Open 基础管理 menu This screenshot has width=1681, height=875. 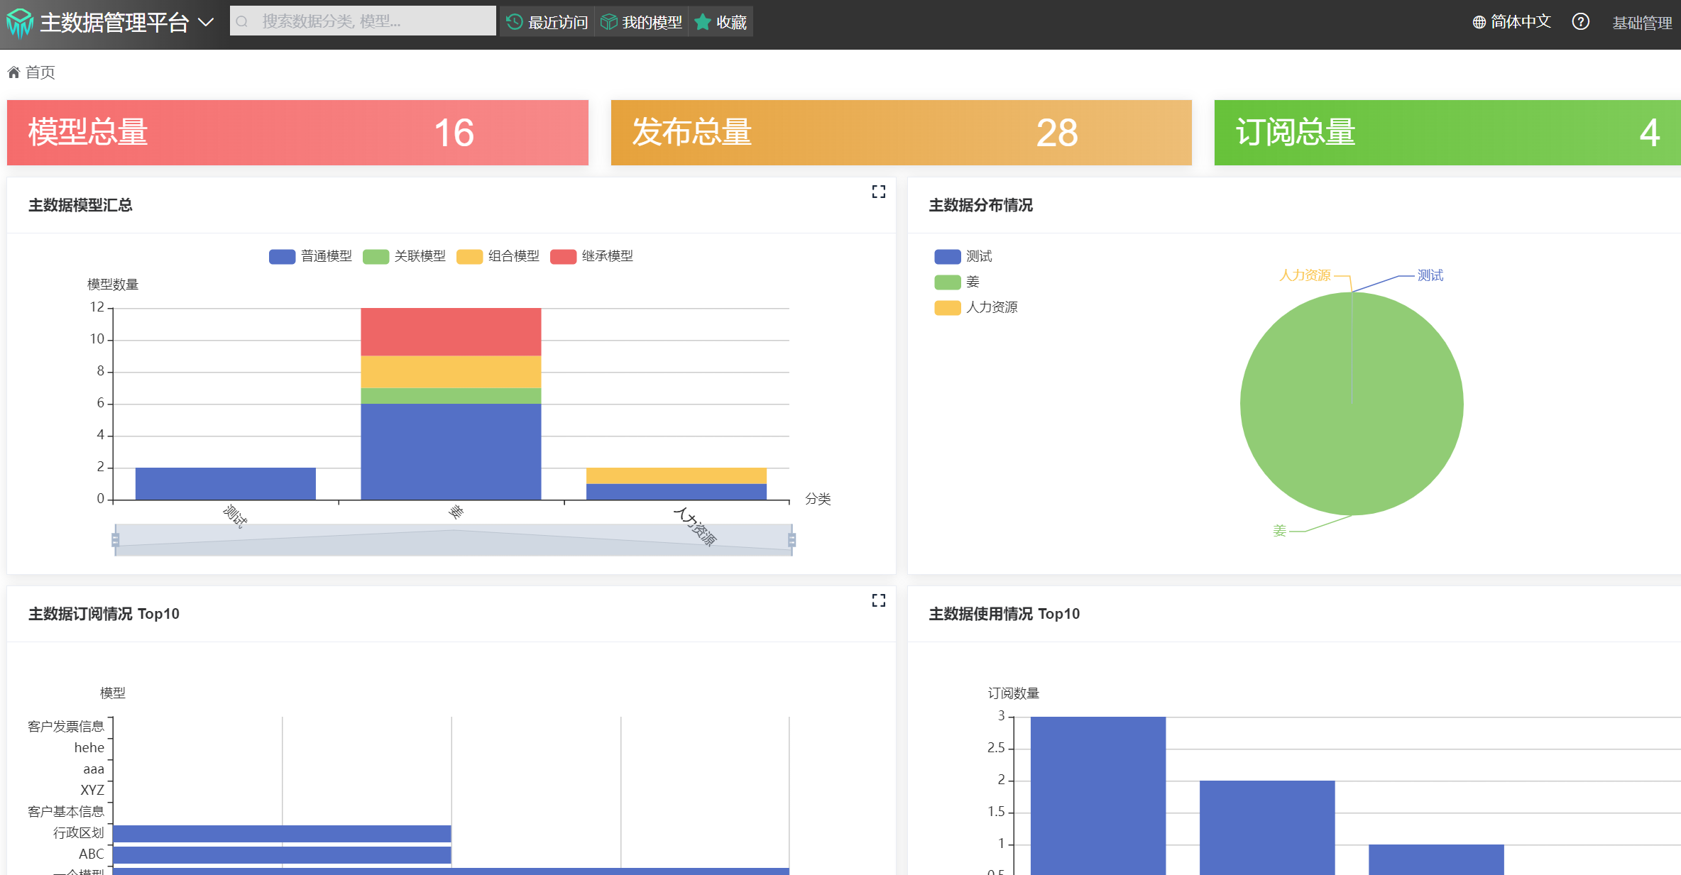click(x=1642, y=23)
